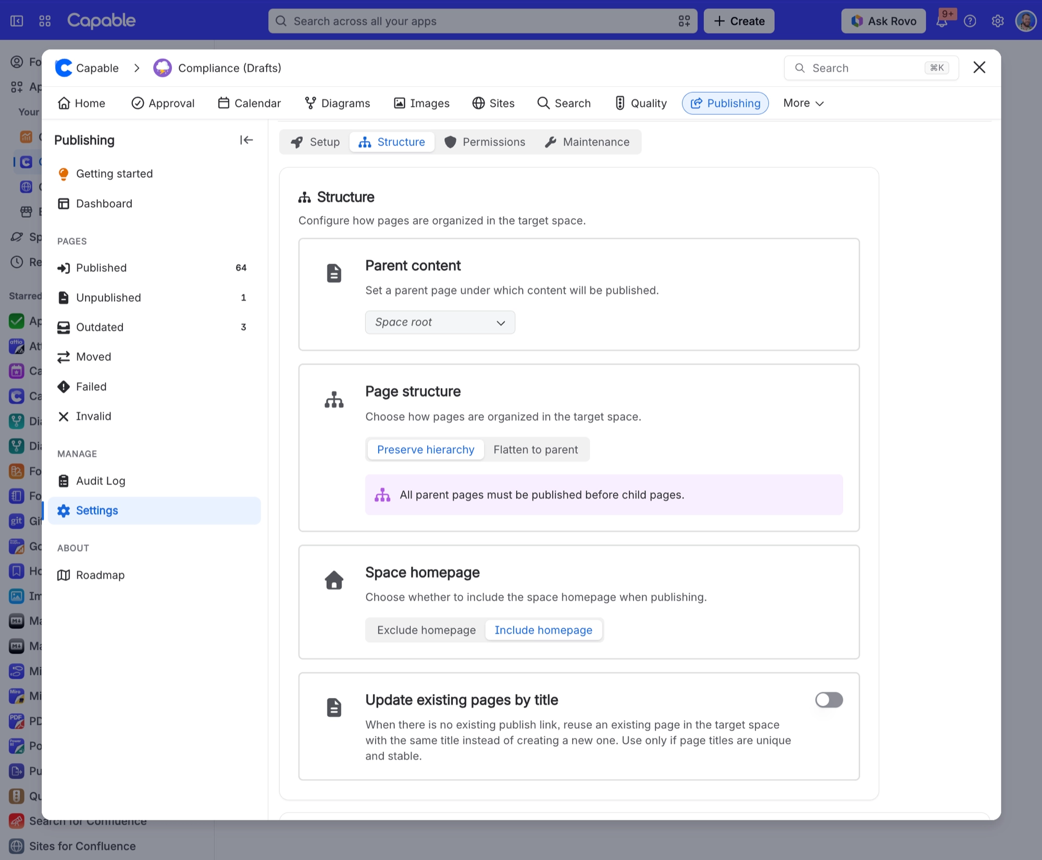Select Exclude homepage option
This screenshot has height=860, width=1042.
(426, 630)
